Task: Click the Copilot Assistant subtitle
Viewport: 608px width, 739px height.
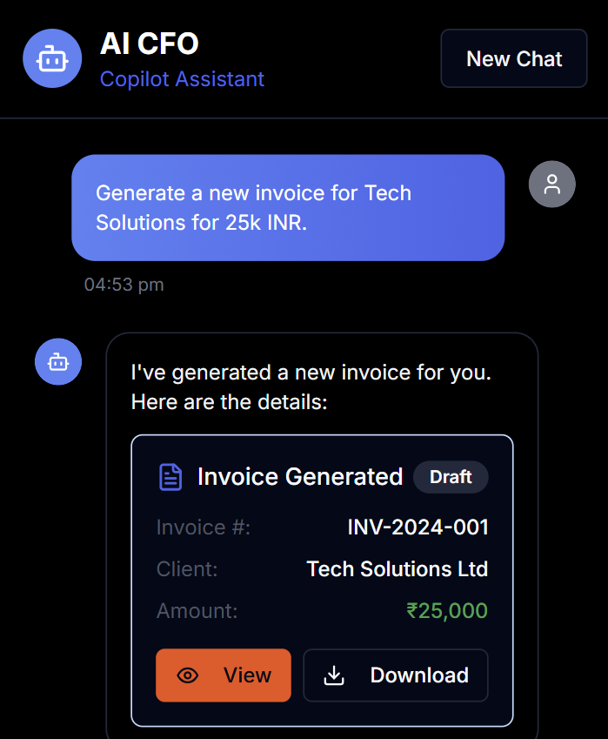Action: click(182, 79)
